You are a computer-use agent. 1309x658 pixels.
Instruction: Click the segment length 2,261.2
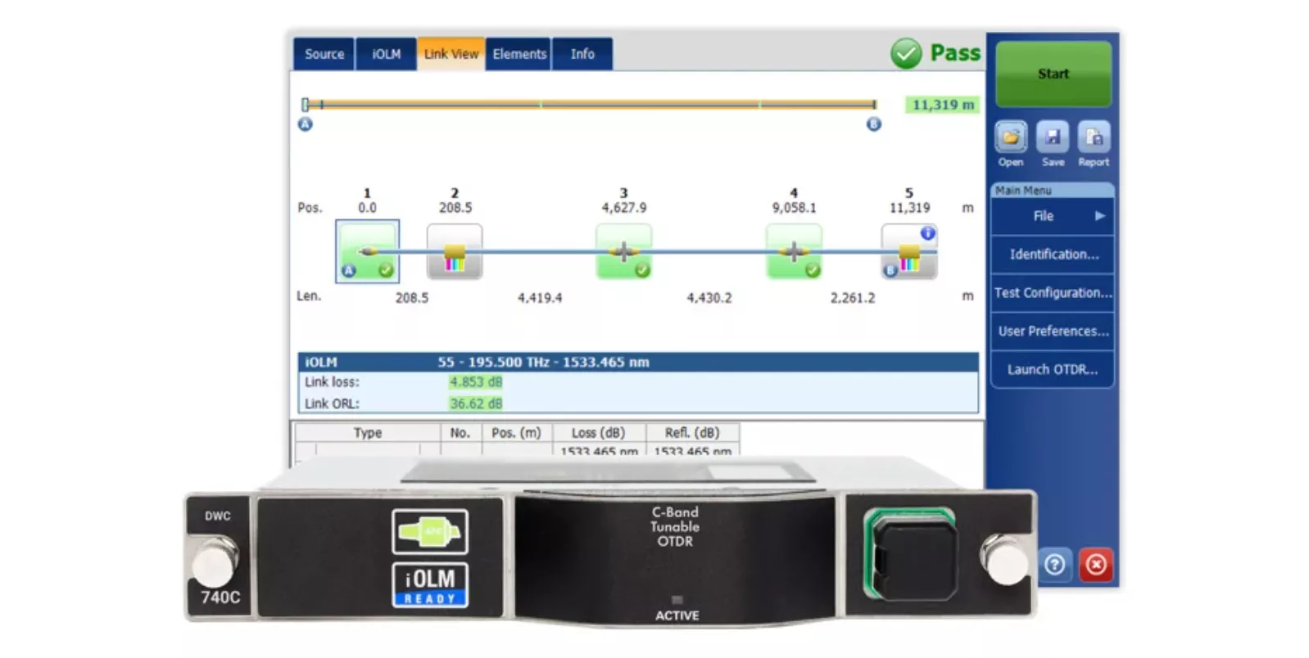853,298
